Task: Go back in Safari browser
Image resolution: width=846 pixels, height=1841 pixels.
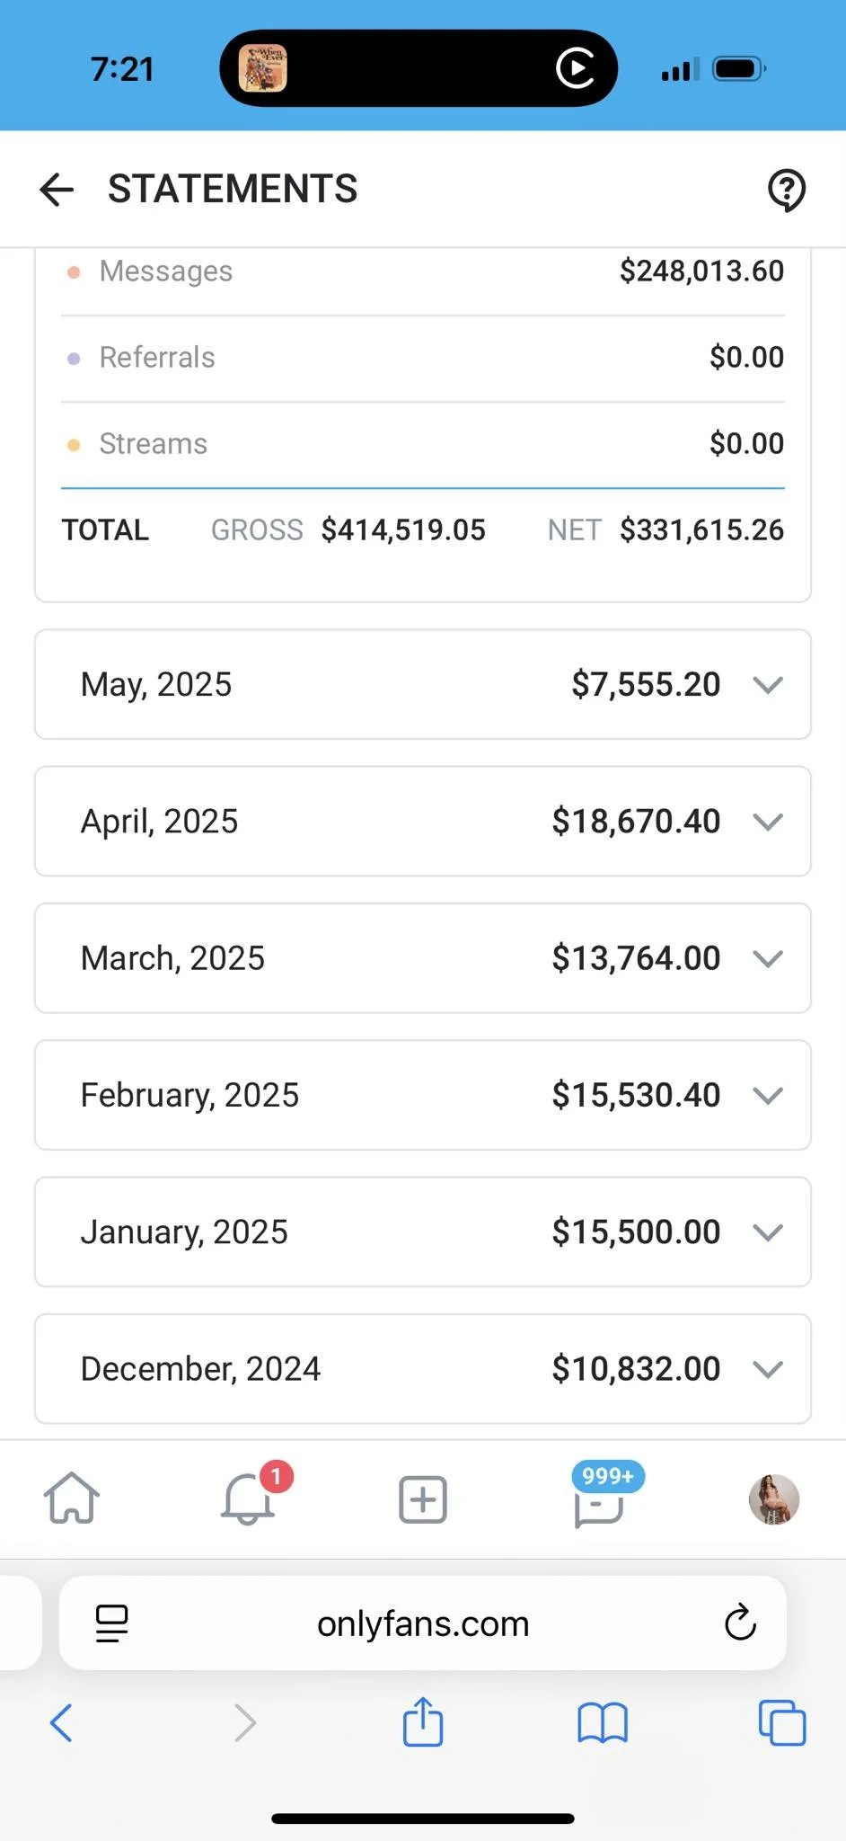Action: click(x=61, y=1723)
